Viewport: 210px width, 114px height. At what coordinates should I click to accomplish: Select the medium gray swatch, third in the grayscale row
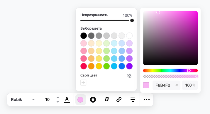(x=99, y=36)
